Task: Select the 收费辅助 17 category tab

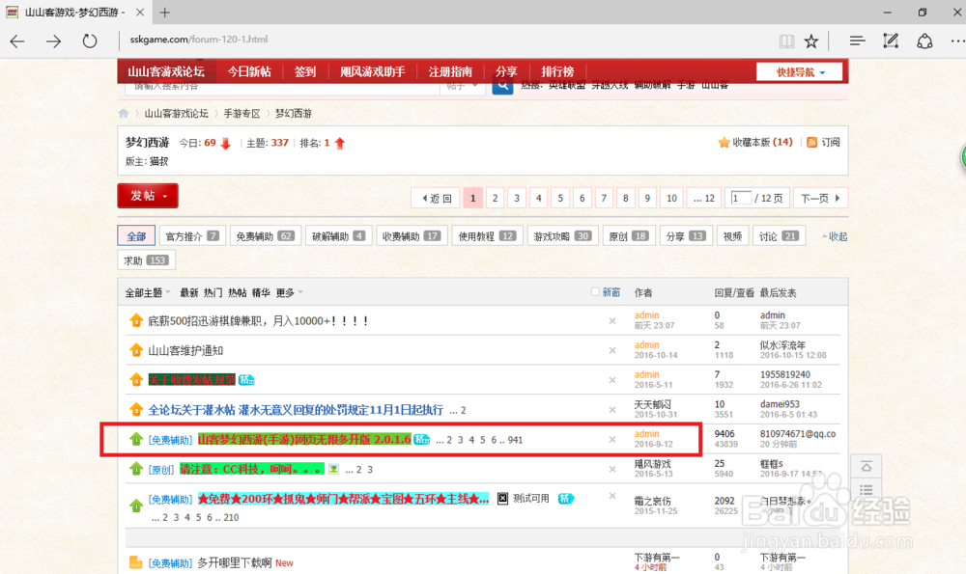Action: pos(411,236)
